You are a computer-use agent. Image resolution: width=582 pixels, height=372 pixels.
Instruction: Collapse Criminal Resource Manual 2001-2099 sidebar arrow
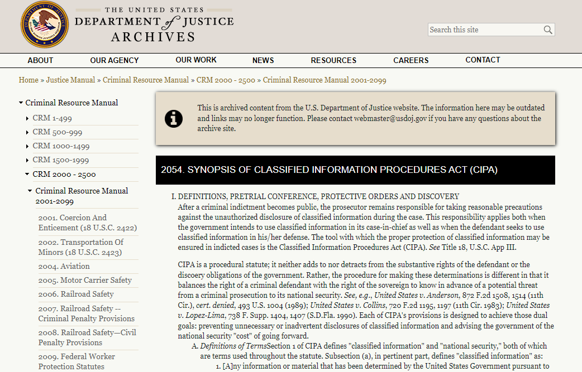[x=30, y=191]
